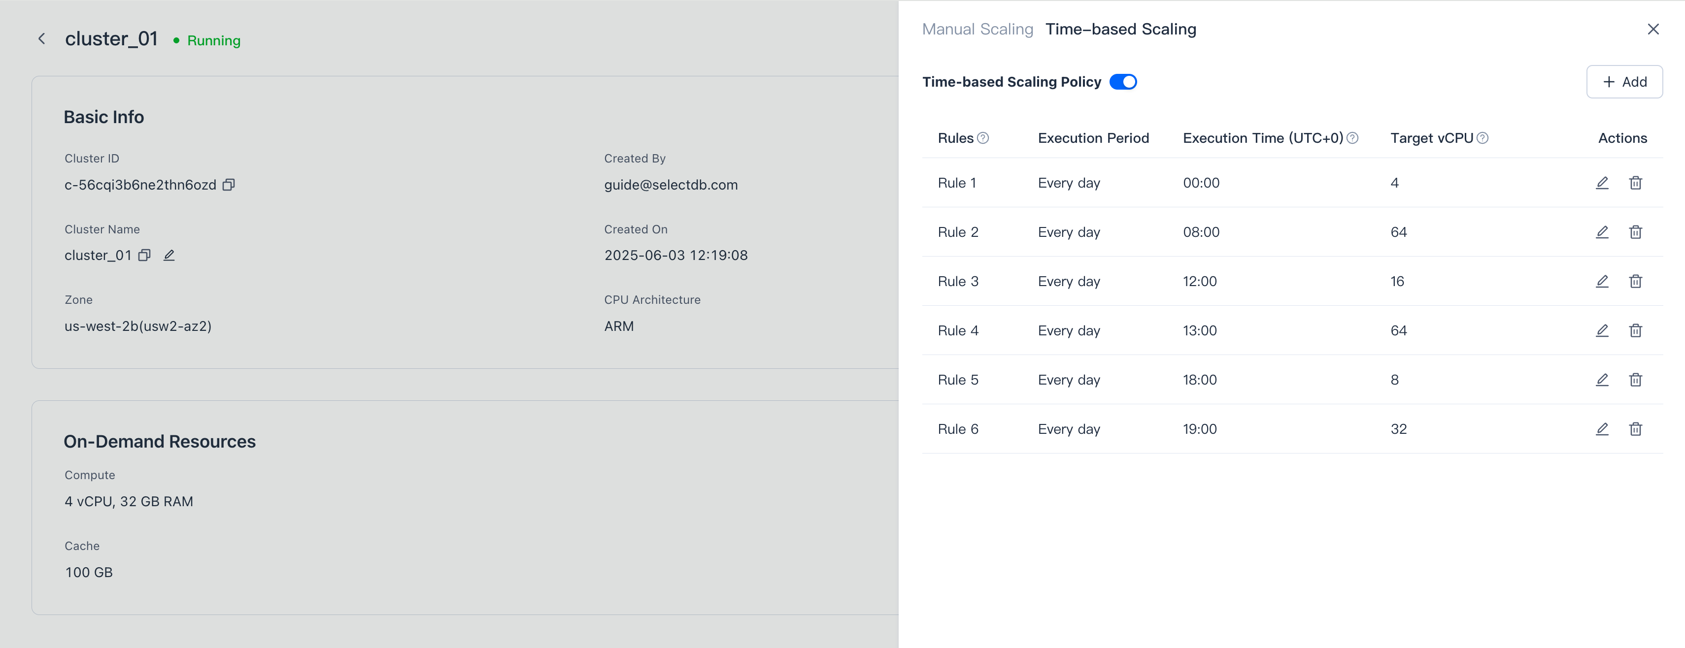Open the Target vCPU help tooltip

pyautogui.click(x=1482, y=137)
